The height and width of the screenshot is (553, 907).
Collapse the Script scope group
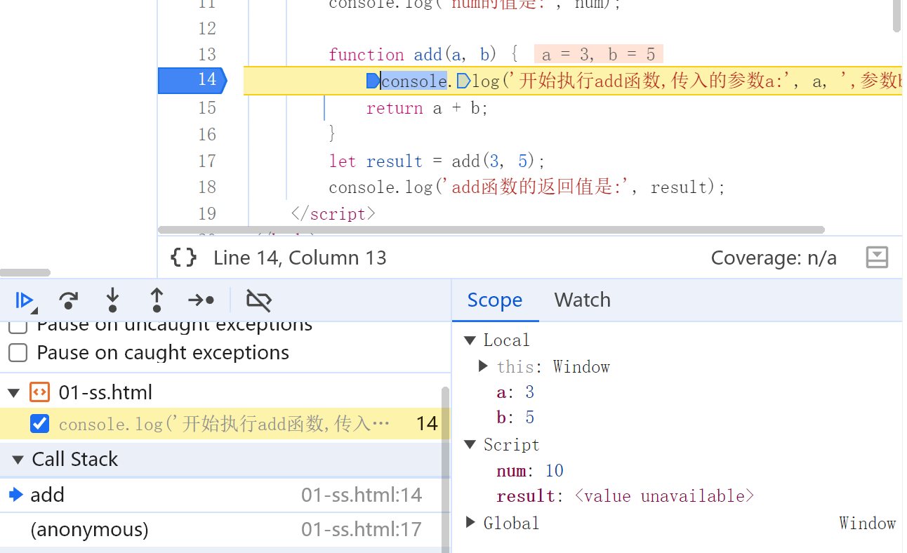point(470,445)
